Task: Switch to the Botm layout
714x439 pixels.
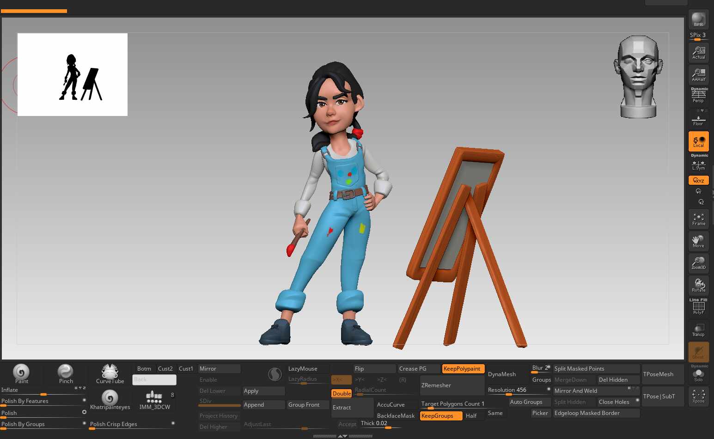Action: [x=144, y=369]
